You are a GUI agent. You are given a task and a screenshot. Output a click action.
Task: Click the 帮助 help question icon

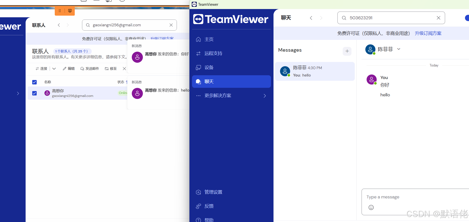click(x=198, y=220)
